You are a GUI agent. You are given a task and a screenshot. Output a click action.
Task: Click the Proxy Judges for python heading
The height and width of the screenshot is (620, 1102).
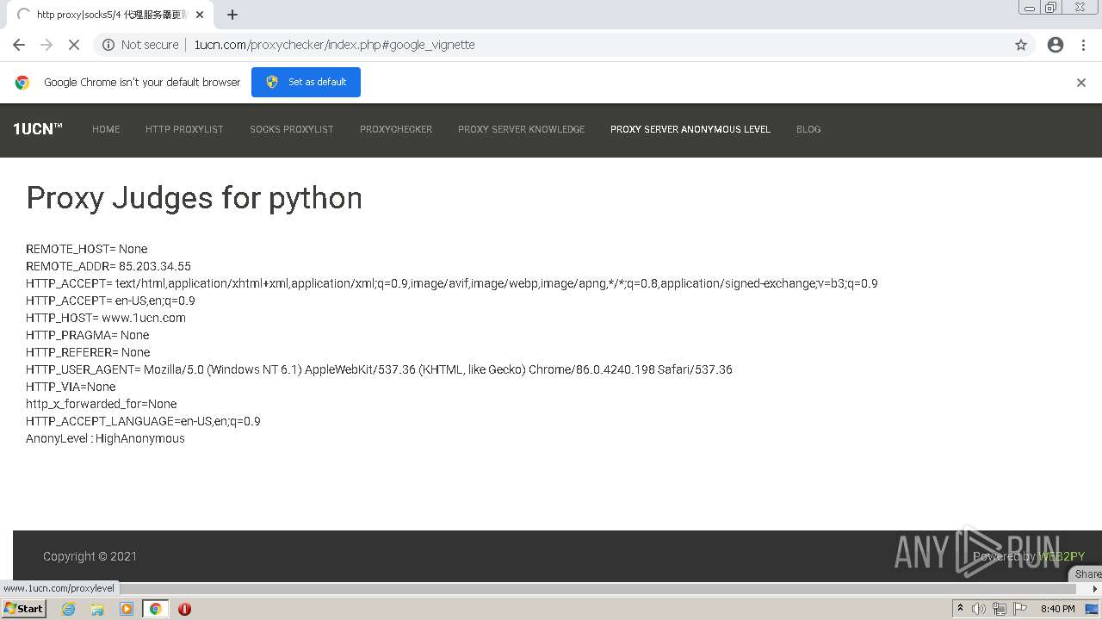tap(194, 198)
